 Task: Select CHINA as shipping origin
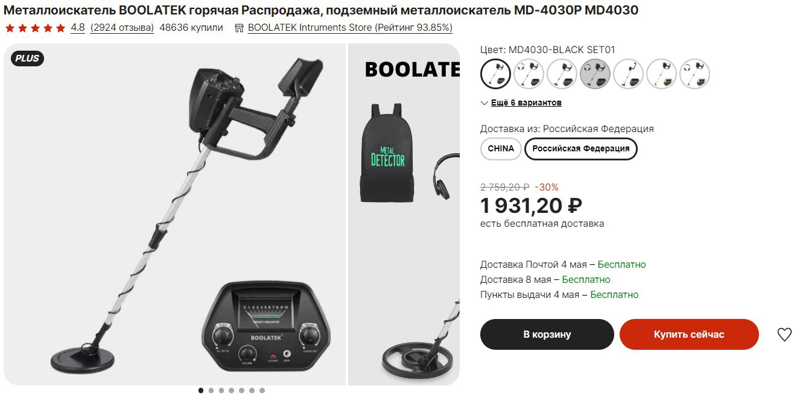[501, 149]
